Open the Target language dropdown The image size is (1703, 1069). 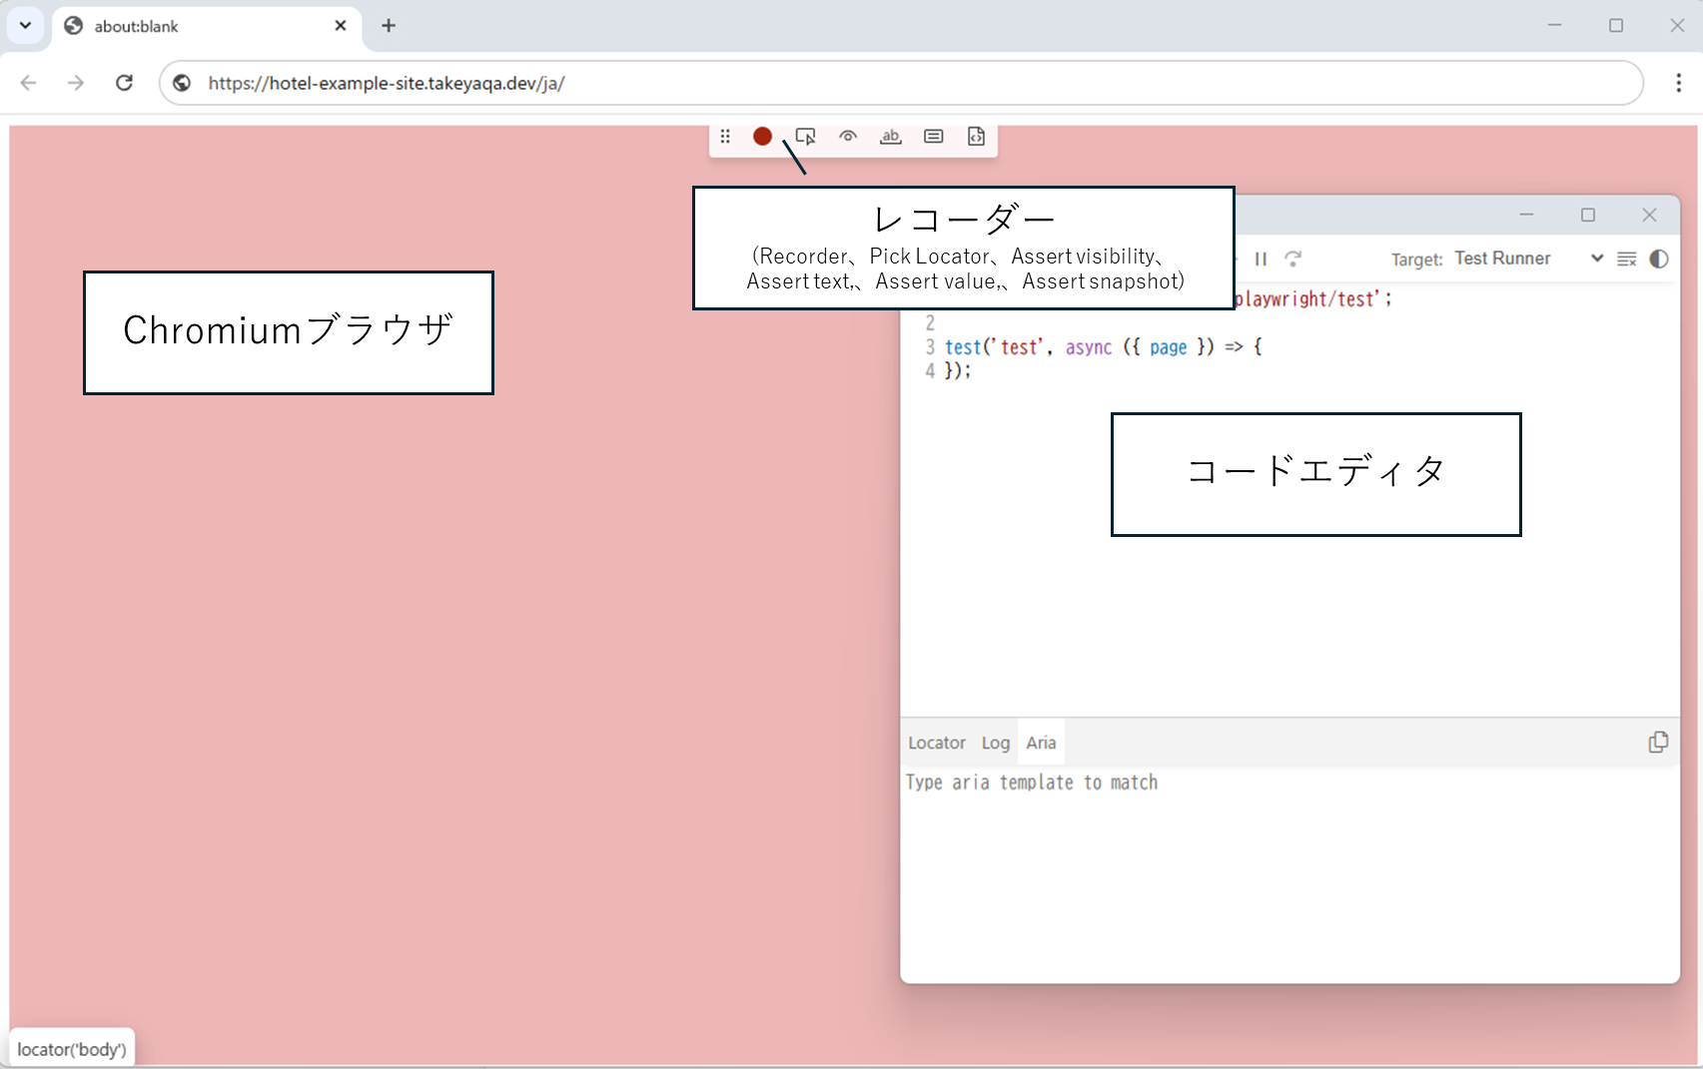pyautogui.click(x=1528, y=259)
